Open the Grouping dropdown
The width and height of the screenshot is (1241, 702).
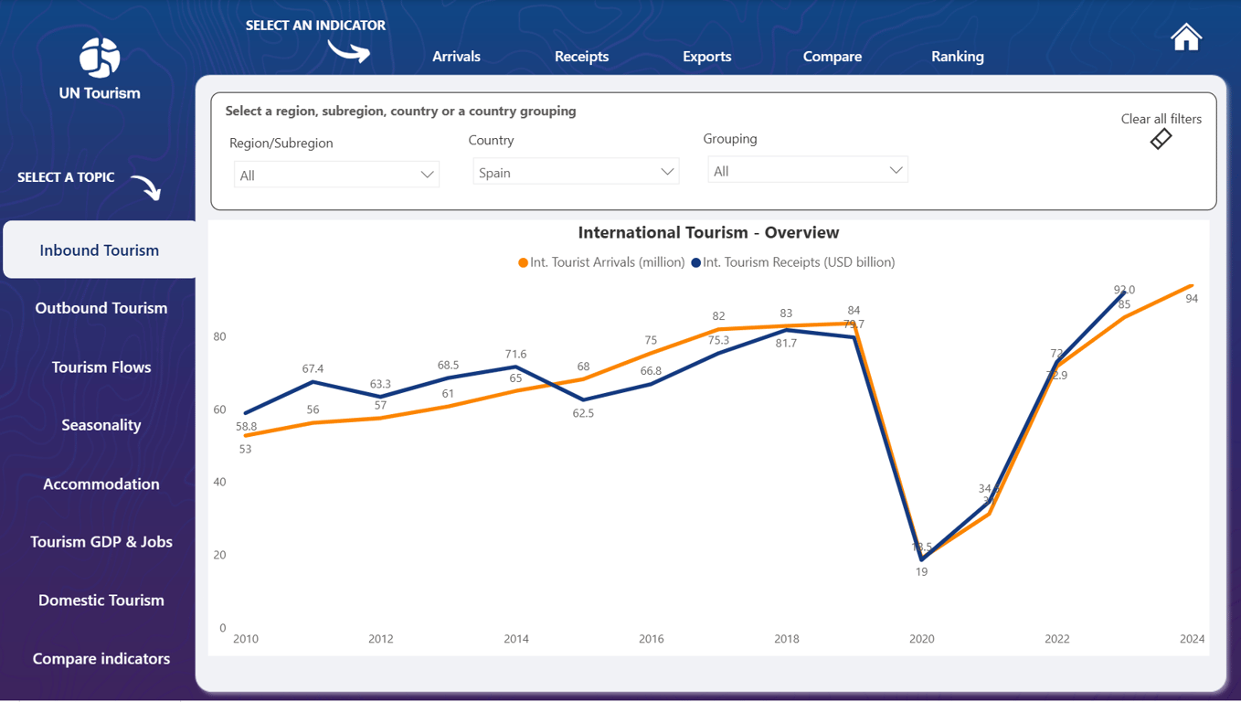[x=808, y=170]
